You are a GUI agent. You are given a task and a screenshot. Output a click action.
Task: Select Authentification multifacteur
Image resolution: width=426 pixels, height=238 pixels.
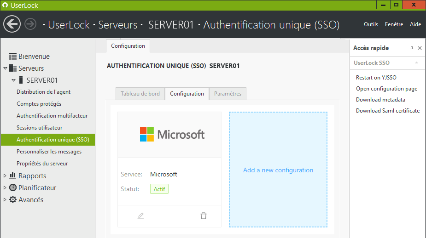pos(52,116)
